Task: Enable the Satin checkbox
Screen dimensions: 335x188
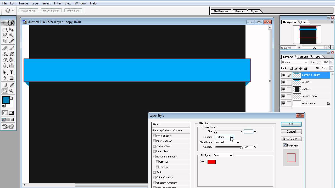Action: pos(154,172)
